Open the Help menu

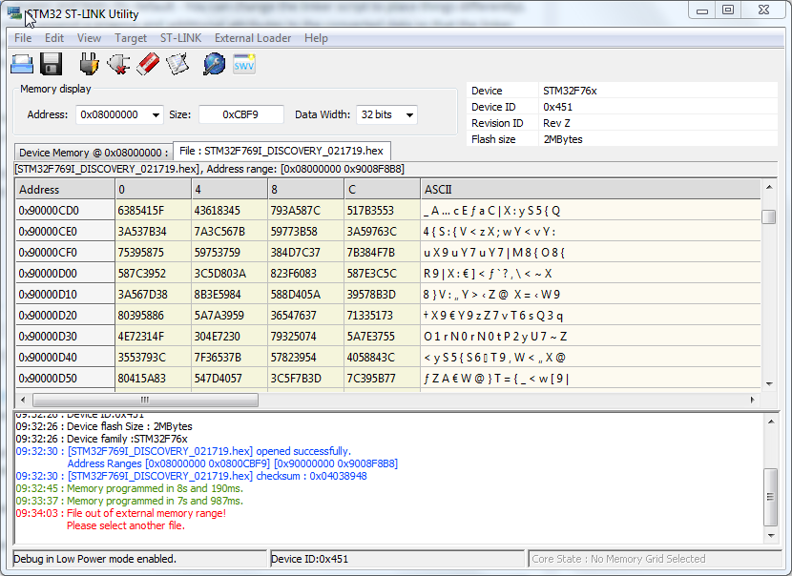coord(316,38)
